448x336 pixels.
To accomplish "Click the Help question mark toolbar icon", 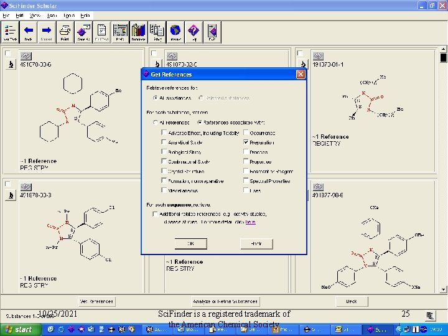I will coord(194,31).
